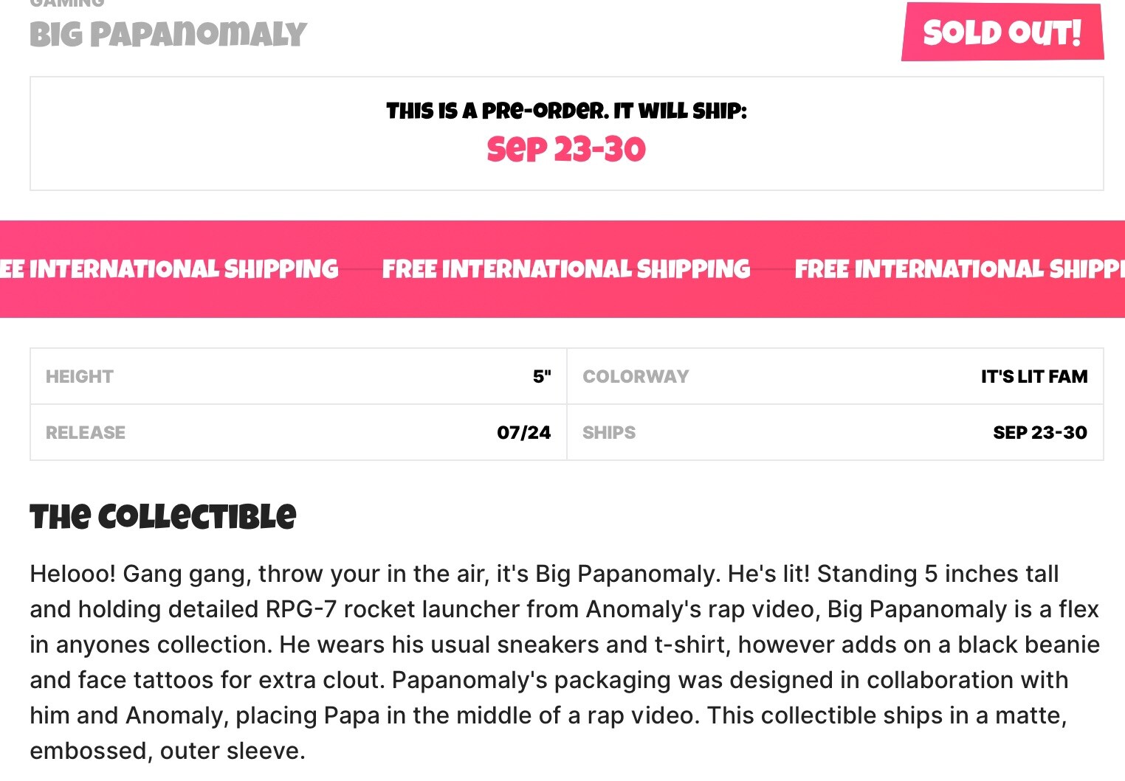Select the Big Papanomaly product title
This screenshot has width=1125, height=781.
tap(168, 35)
